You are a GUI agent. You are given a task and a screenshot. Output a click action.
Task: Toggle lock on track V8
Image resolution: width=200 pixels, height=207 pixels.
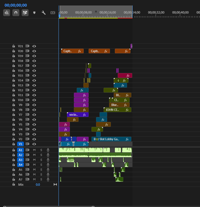click(x=14, y=110)
